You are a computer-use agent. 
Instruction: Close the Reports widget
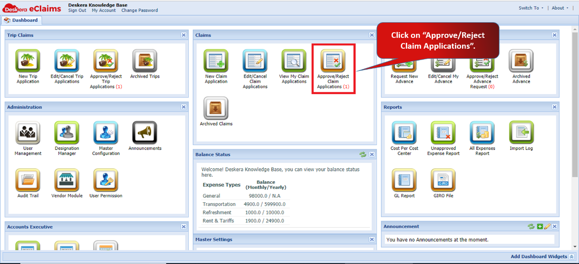(555, 107)
